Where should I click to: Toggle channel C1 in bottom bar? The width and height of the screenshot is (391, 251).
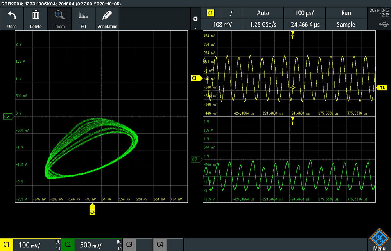pyautogui.click(x=7, y=244)
